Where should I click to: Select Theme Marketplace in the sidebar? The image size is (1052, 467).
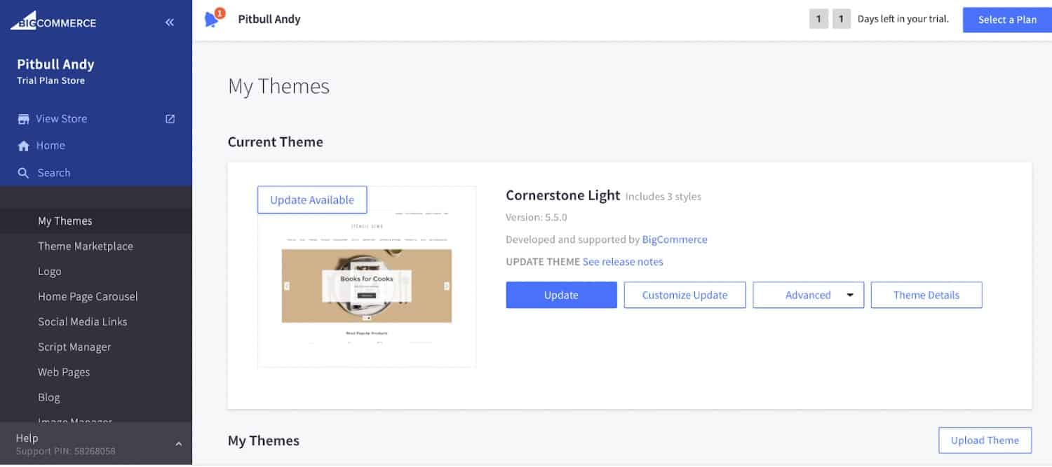[86, 246]
